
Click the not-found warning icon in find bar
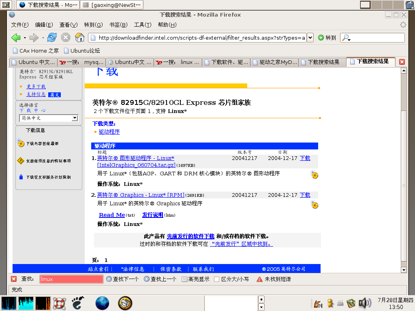click(259, 279)
